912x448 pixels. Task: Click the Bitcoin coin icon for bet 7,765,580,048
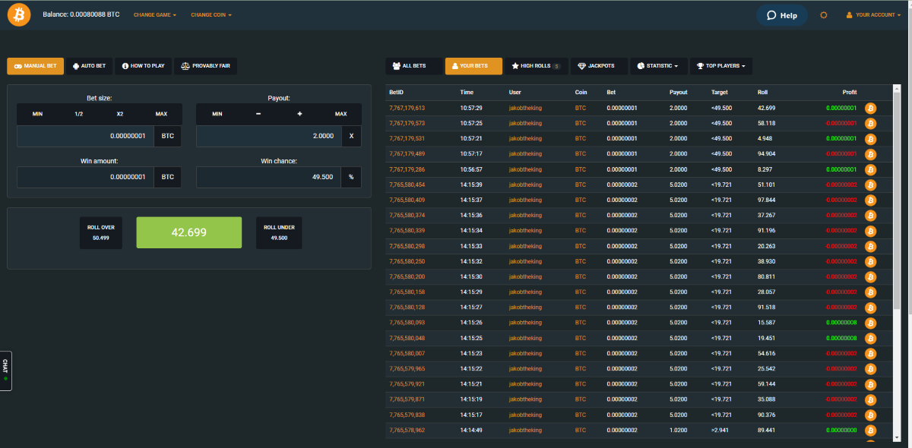871,338
